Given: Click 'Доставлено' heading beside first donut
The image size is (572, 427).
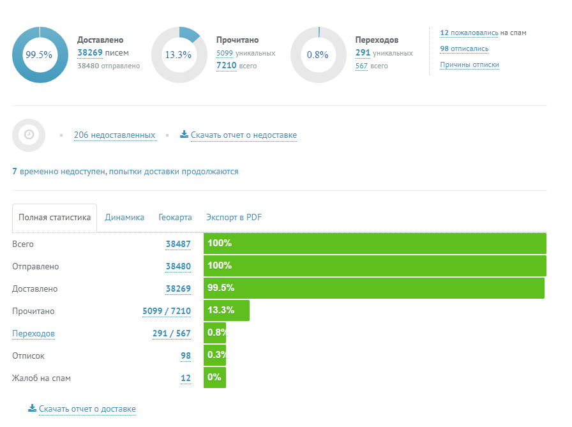Looking at the screenshot, I should click(x=100, y=40).
